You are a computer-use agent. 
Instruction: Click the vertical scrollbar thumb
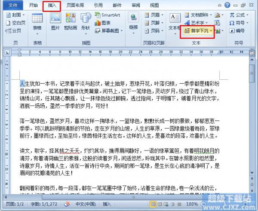pos(252,73)
